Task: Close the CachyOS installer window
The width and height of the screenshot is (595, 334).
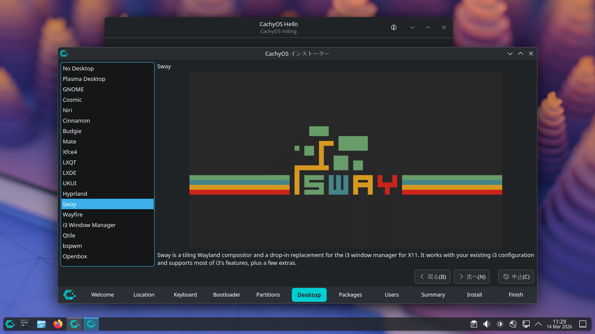Action: click(531, 53)
